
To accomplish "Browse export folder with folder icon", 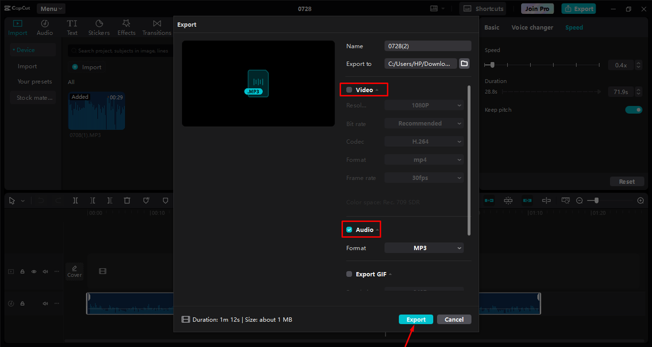I will point(464,64).
